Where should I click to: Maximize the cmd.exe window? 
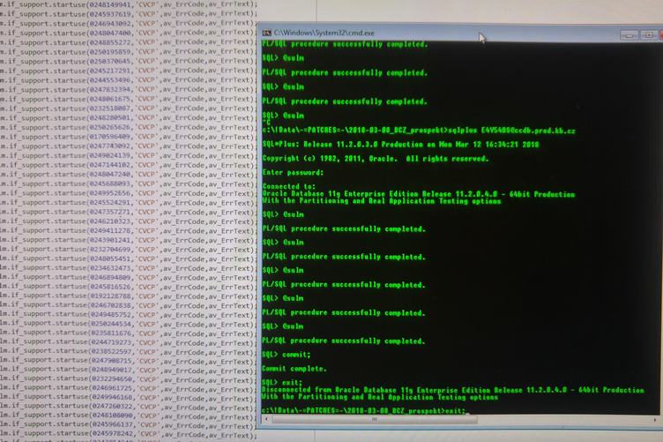(649, 35)
